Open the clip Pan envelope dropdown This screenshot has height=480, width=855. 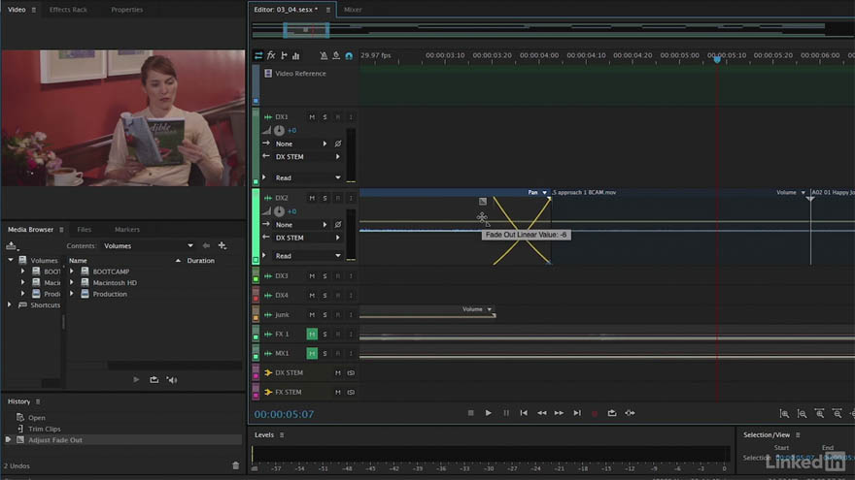537,192
